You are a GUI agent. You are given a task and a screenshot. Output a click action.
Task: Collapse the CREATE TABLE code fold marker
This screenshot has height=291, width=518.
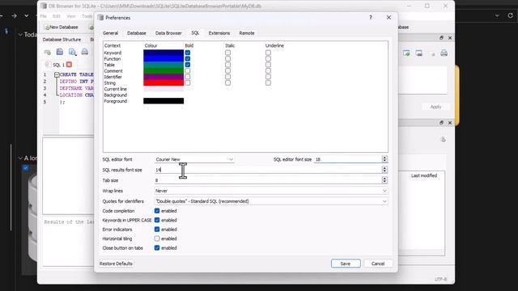pyautogui.click(x=57, y=74)
